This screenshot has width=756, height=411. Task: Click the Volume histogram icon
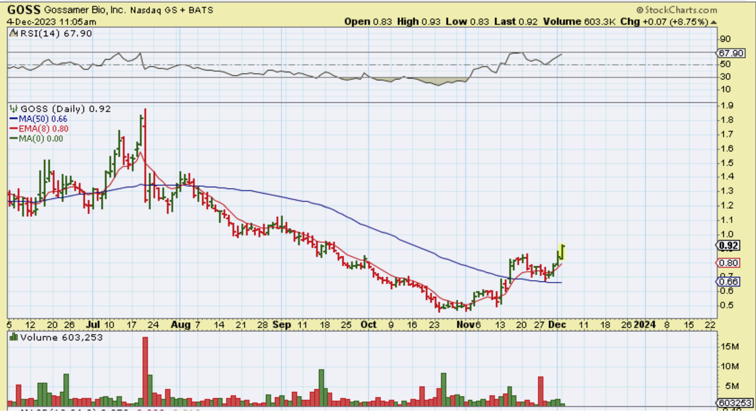(x=13, y=337)
